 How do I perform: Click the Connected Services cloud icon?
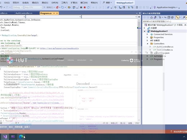point(151,34)
